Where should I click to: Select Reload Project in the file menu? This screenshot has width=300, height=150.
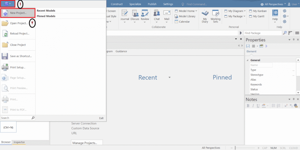[x=18, y=33]
